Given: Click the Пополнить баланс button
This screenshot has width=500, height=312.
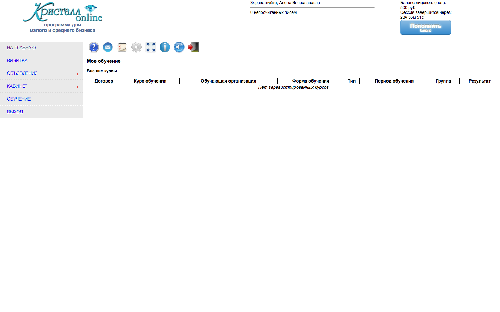Looking at the screenshot, I should [426, 27].
